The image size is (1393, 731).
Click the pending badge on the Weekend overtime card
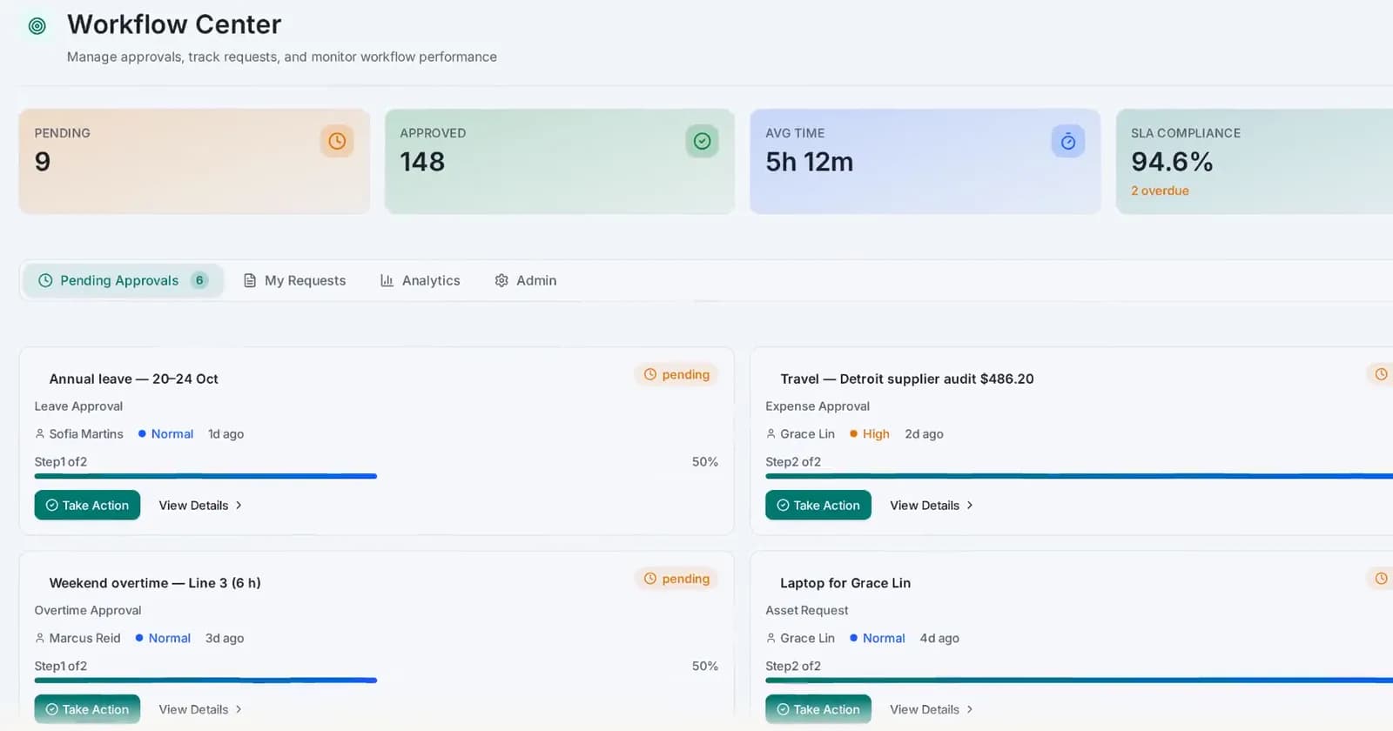click(x=676, y=579)
